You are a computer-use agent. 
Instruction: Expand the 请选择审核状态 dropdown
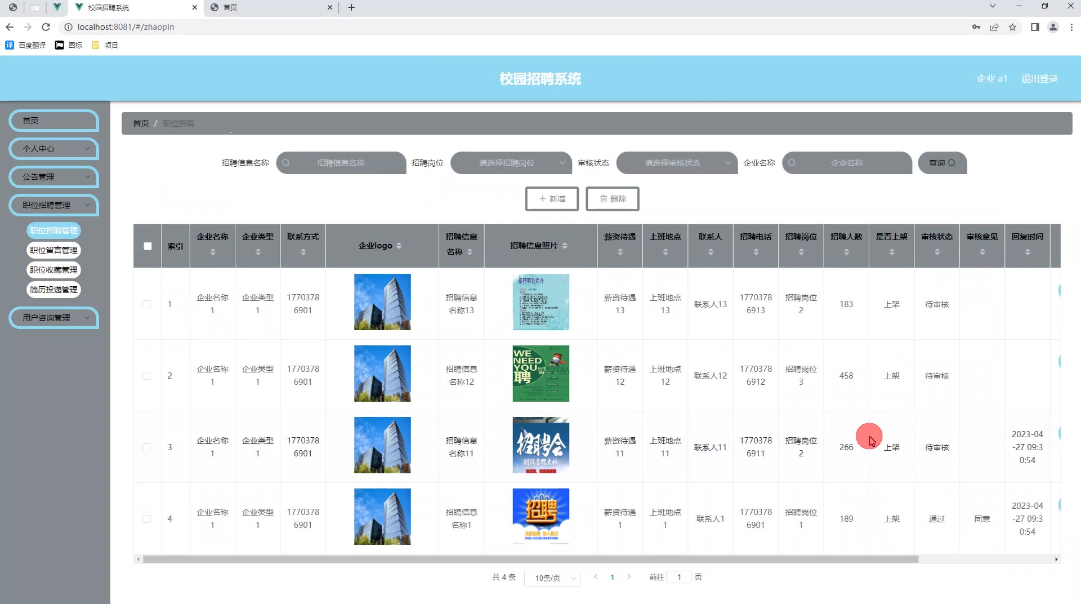pos(677,163)
